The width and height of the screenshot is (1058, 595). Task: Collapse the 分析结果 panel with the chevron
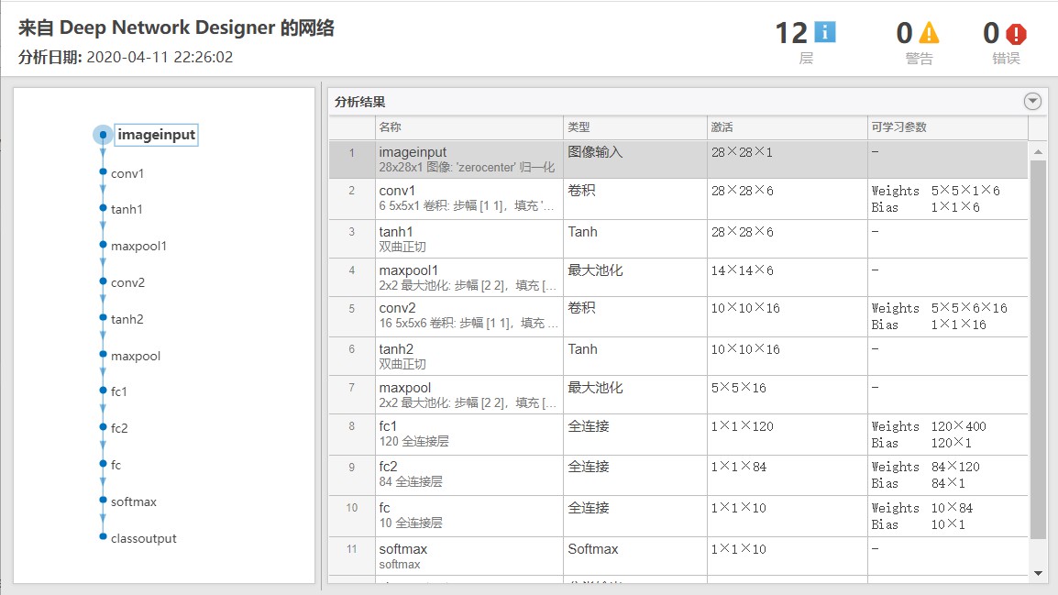(x=1031, y=101)
